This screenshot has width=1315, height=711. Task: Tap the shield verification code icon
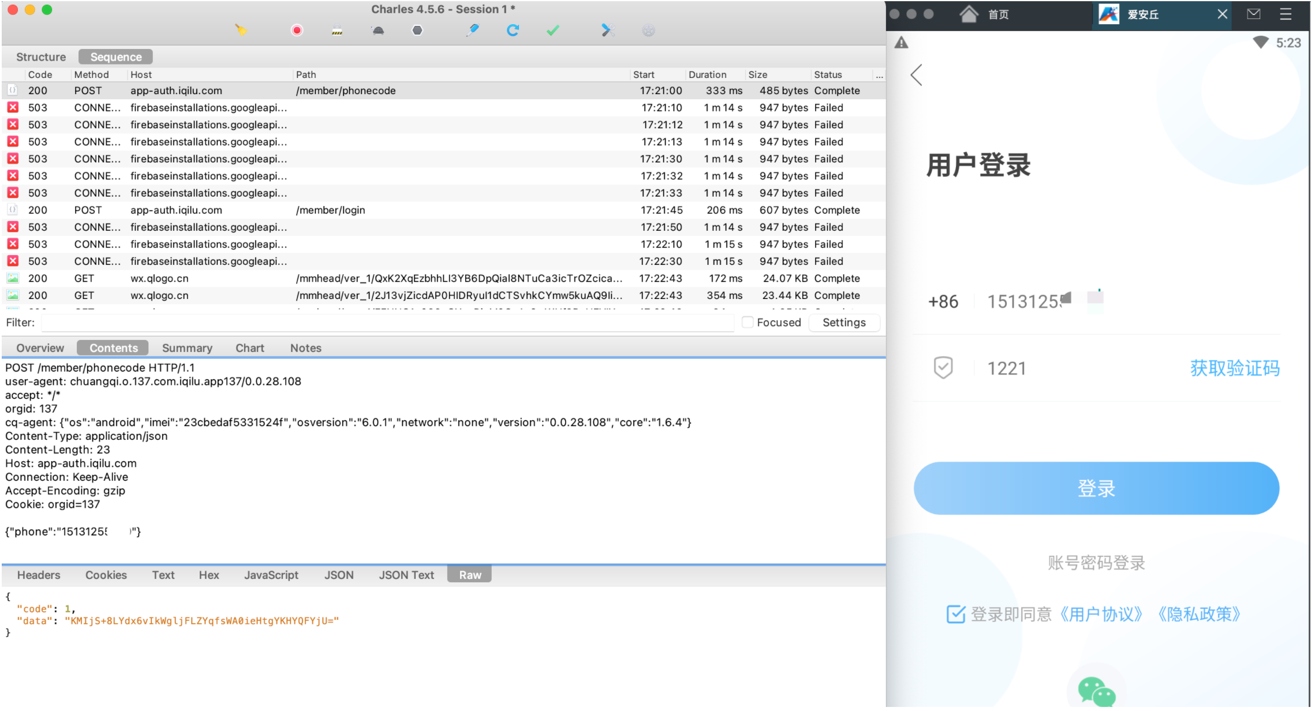943,368
